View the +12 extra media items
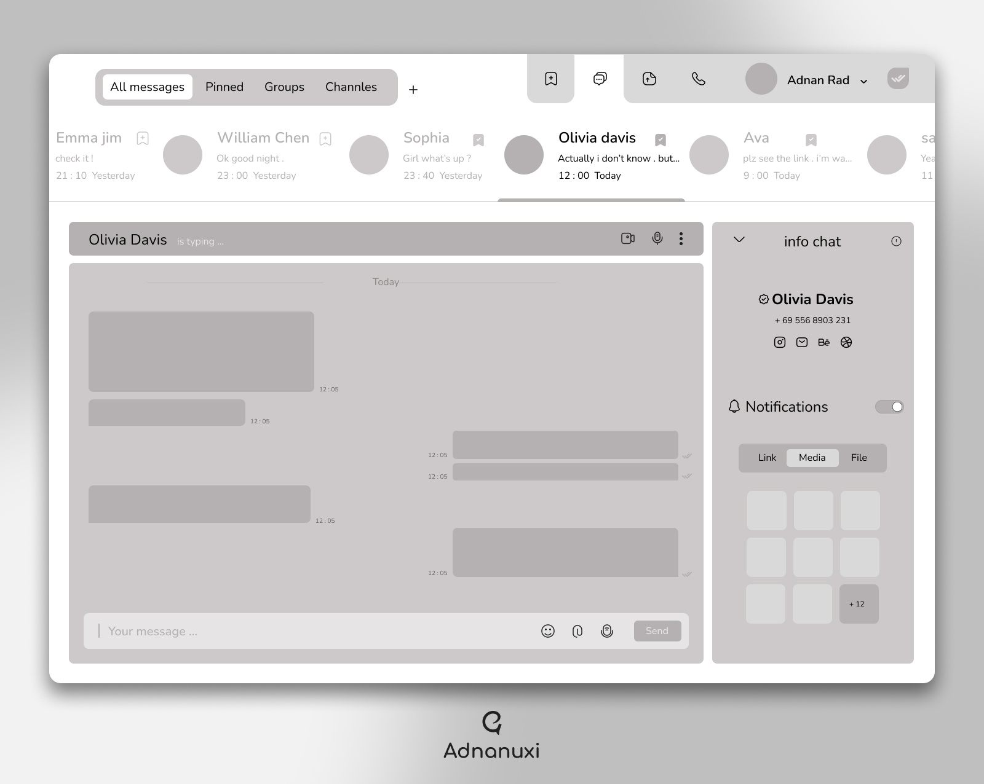 [858, 604]
